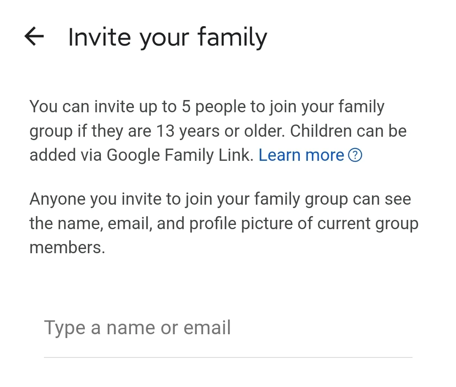Screen dimensions: 456x387
Task: Click the paragraph about profile picture visibility
Action: tap(224, 223)
